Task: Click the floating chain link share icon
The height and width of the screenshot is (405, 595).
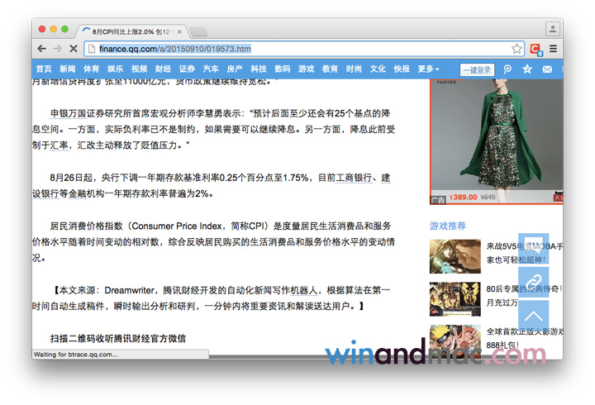Action: pyautogui.click(x=533, y=282)
